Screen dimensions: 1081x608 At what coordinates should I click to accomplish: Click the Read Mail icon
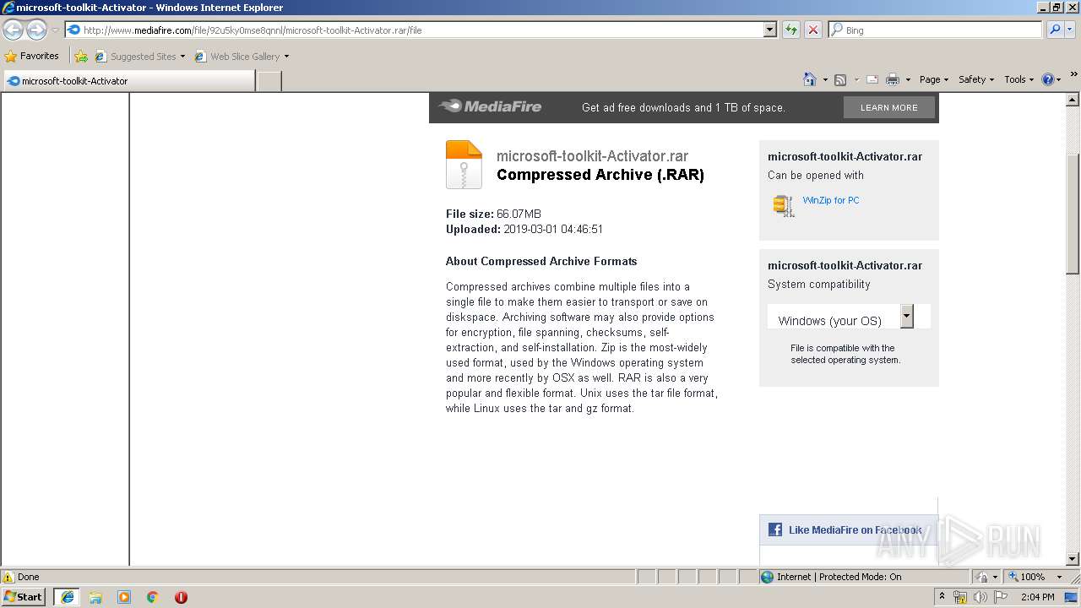tap(872, 79)
